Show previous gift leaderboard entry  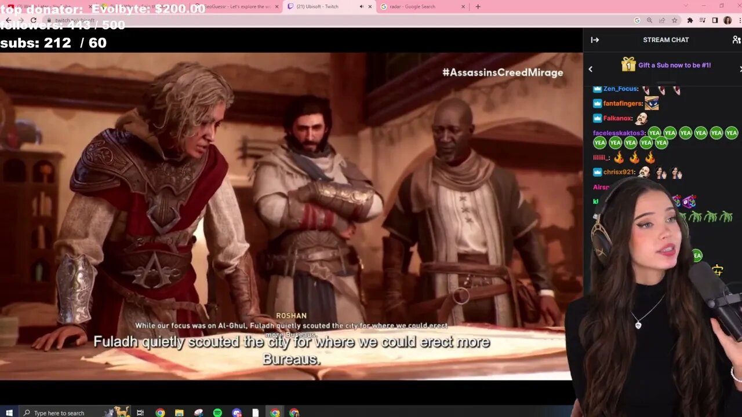(590, 69)
